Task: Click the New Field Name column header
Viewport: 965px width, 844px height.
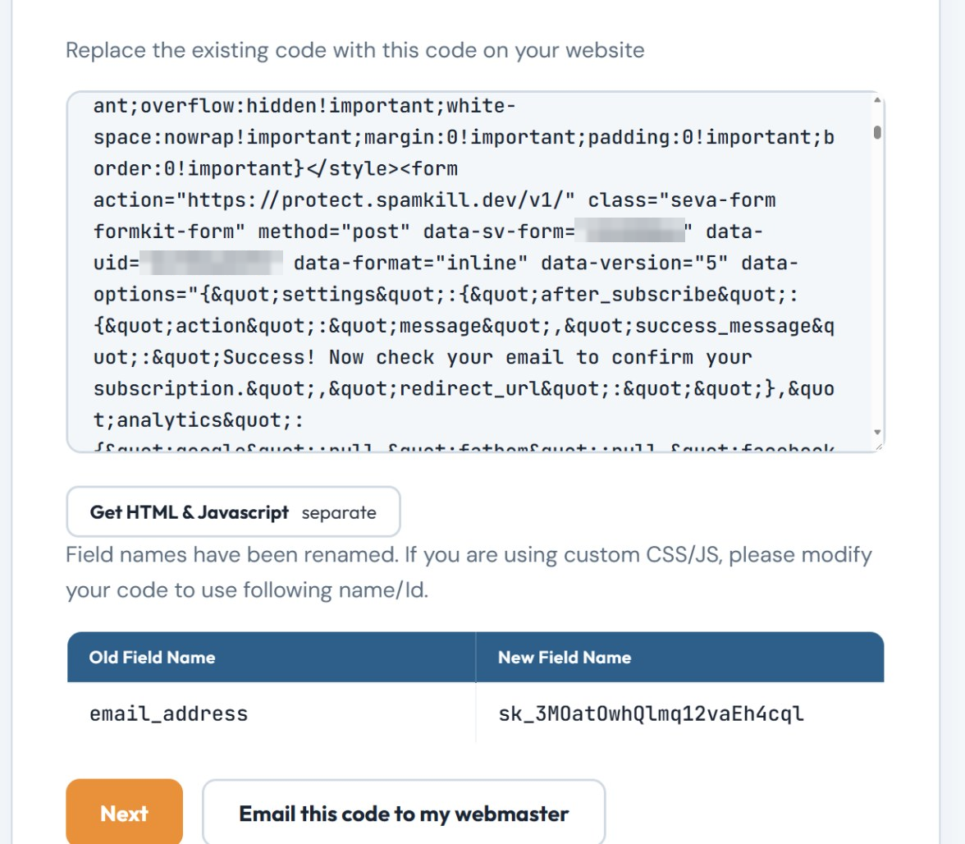Action: [680, 657]
